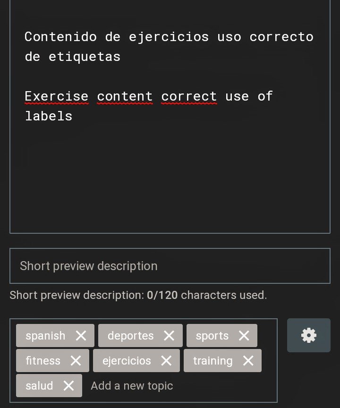Remove the training topic tag
This screenshot has width=340, height=408.
coord(248,361)
